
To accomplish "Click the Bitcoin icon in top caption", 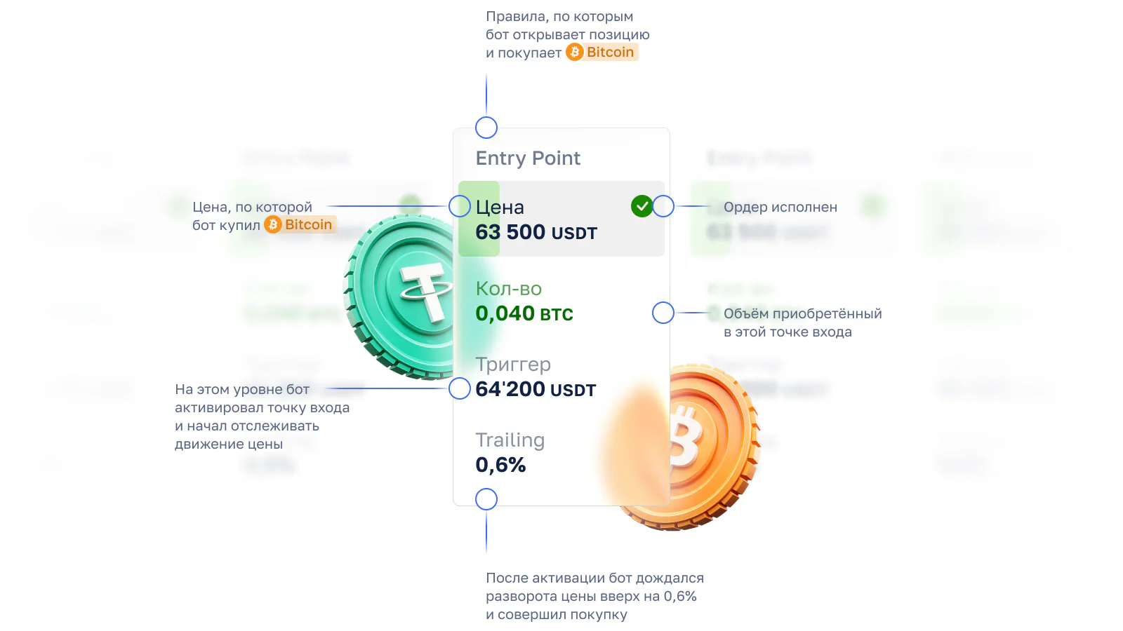I will 575,52.
